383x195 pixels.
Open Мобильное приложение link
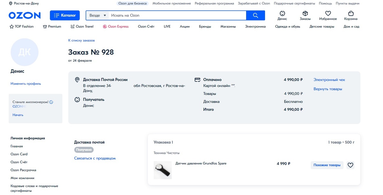(172, 4)
